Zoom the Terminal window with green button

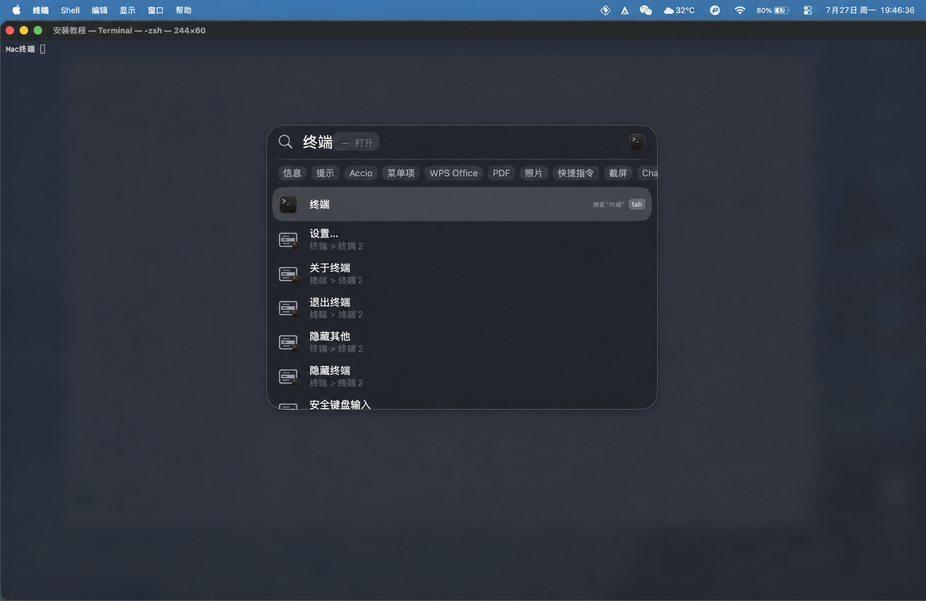38,30
